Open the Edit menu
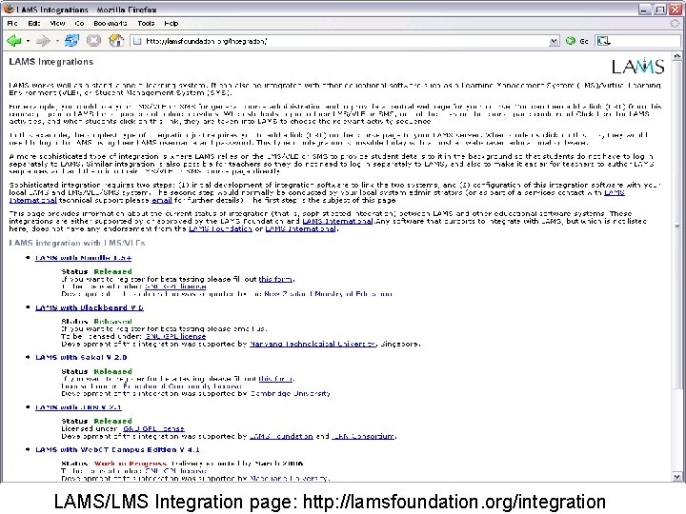The width and height of the screenshot is (686, 514). (34, 23)
